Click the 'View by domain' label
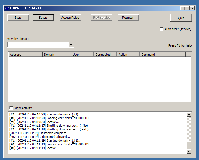 click(18, 39)
